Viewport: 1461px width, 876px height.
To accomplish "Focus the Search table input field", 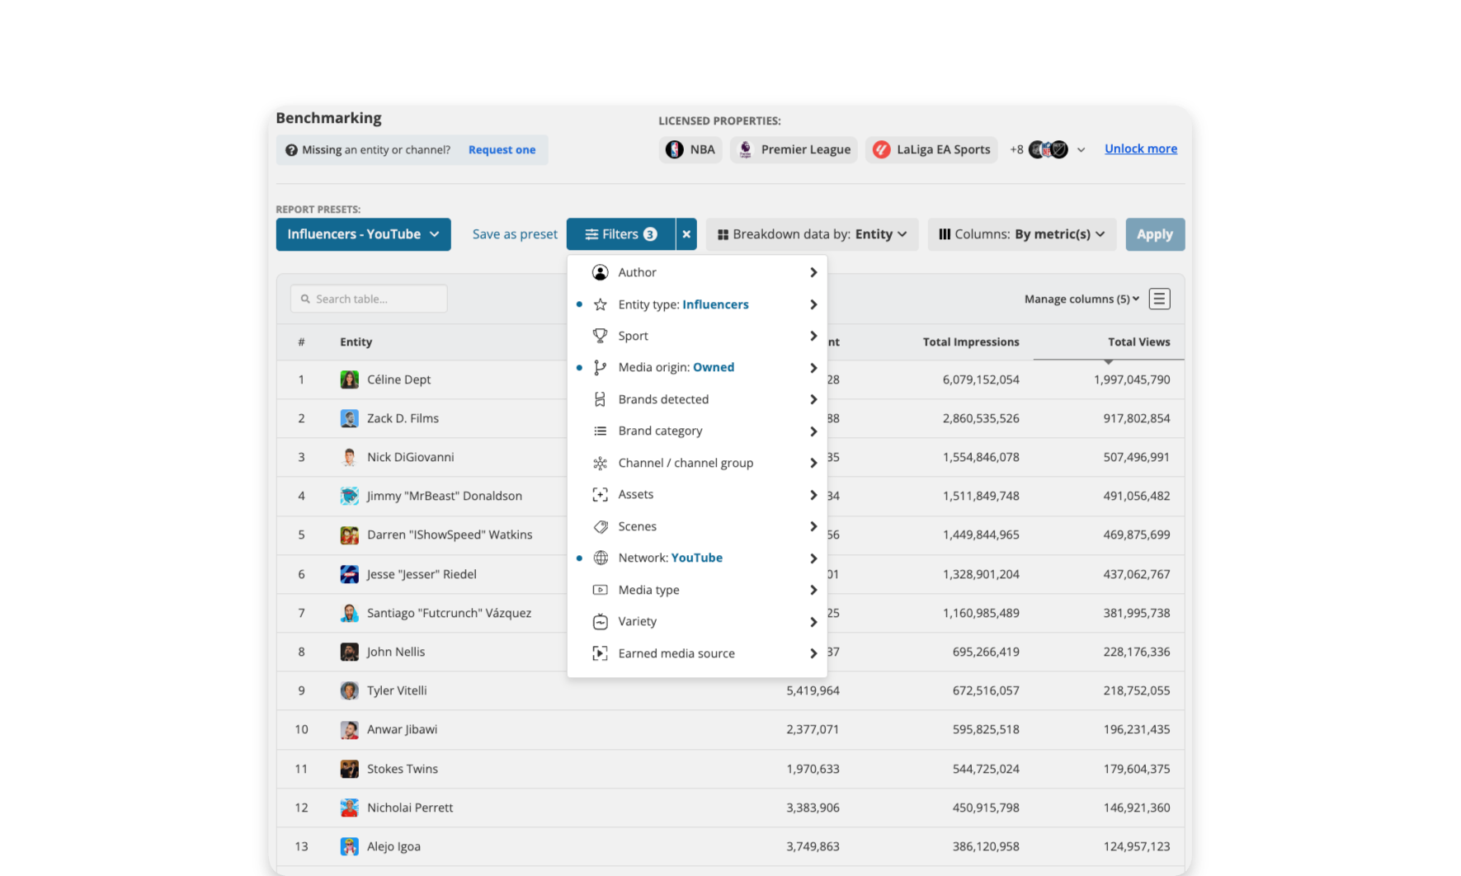I will (x=369, y=299).
